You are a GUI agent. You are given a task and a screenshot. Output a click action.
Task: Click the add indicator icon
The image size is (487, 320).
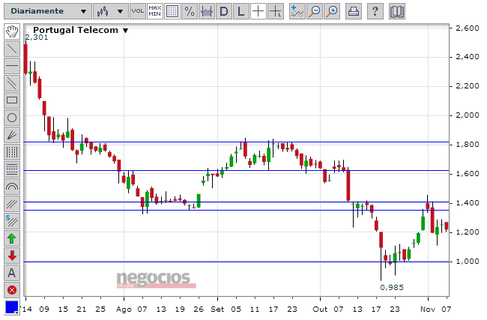click(297, 11)
